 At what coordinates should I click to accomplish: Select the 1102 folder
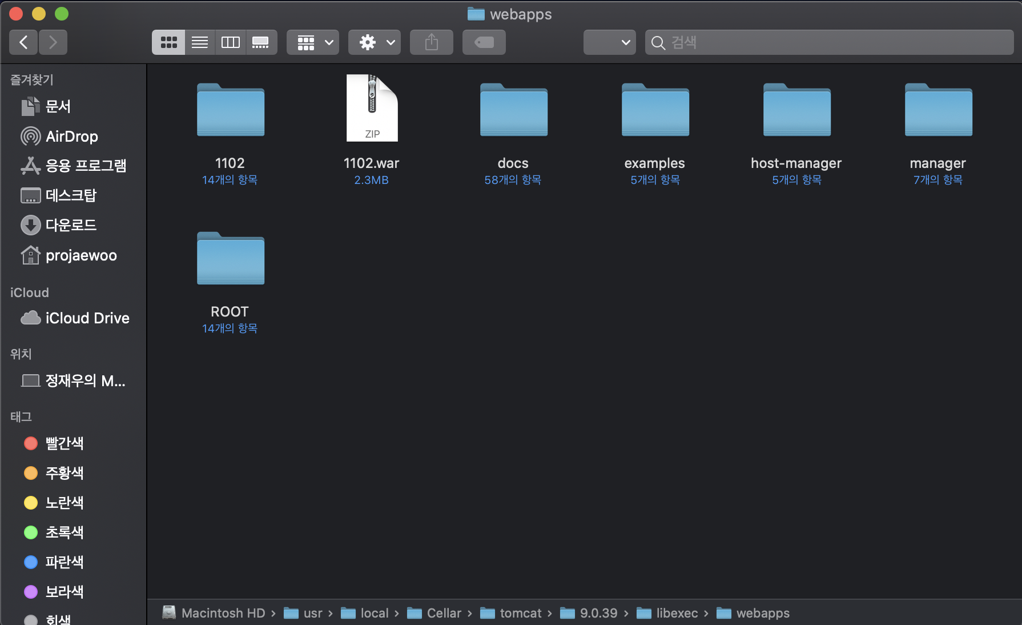coord(230,110)
